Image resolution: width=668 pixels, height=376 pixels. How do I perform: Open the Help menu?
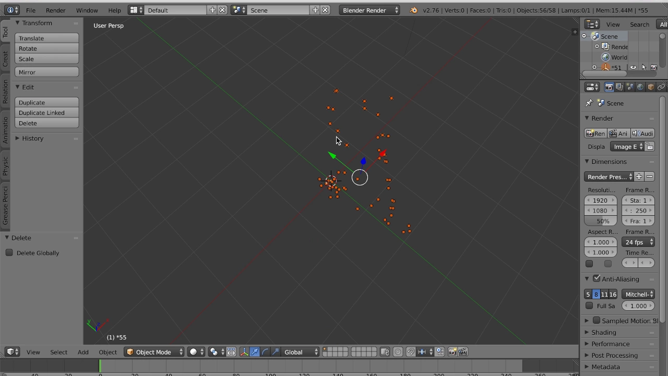[x=114, y=10]
